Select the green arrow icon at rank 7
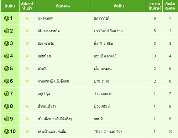Image resolution: width=178 pixels, height=138 pixels. pos(7,94)
